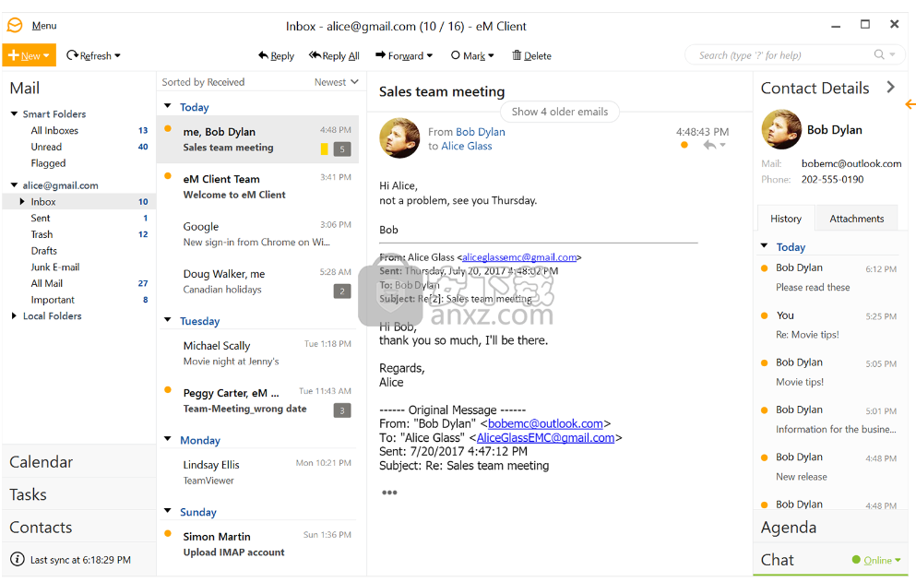Collapse the Smart Folders tree

click(x=14, y=113)
